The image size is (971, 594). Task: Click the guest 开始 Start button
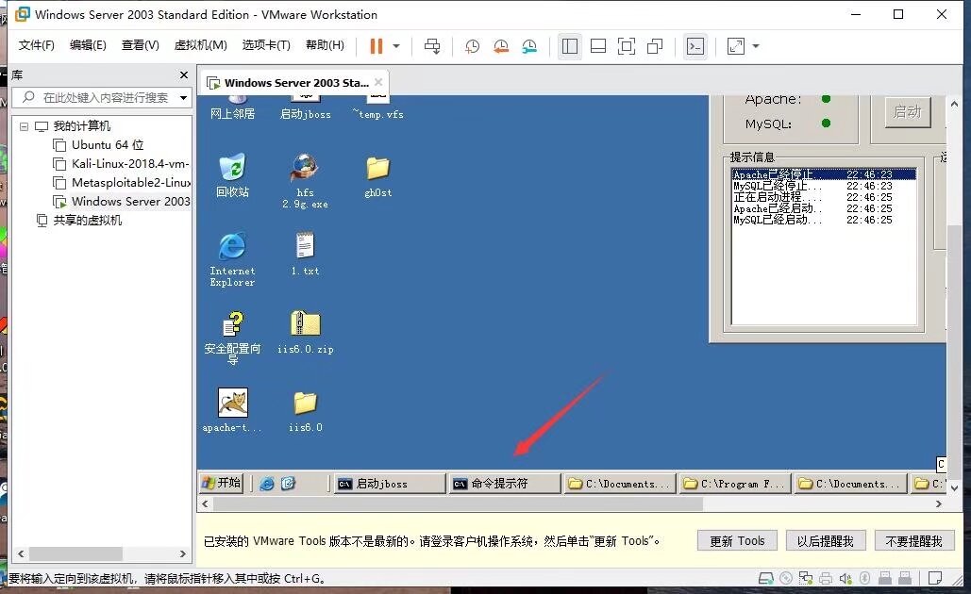[x=222, y=483]
